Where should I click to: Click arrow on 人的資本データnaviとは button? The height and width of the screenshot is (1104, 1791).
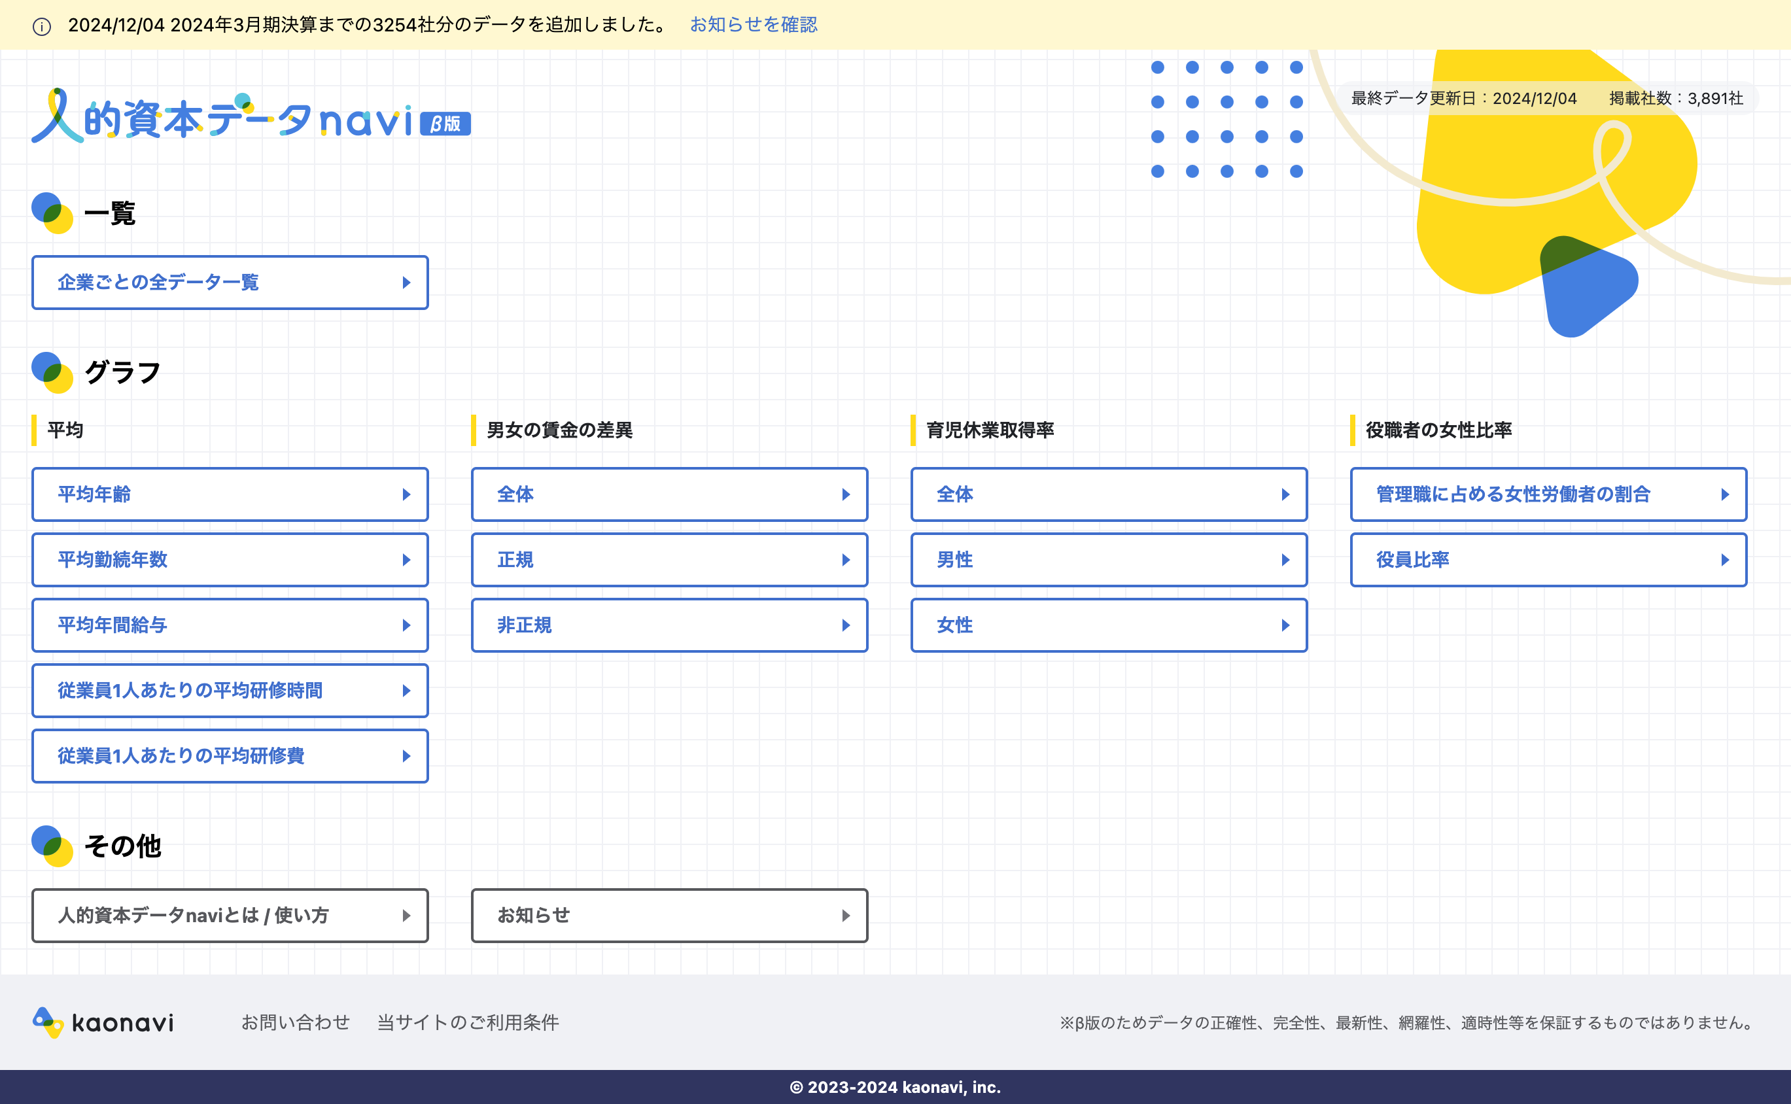coord(407,916)
